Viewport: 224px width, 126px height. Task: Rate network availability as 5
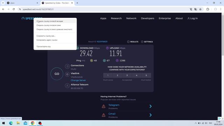pyautogui.click(x=146, y=75)
